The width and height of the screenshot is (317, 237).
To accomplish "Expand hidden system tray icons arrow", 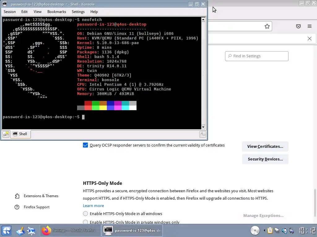I will (264, 230).
